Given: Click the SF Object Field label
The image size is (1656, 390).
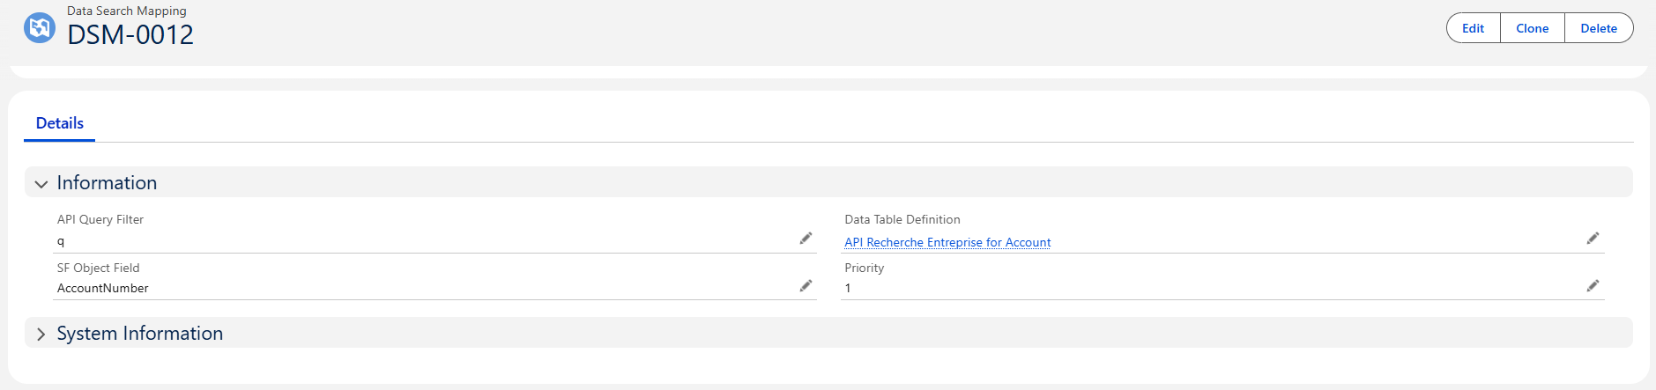Looking at the screenshot, I should point(99,268).
